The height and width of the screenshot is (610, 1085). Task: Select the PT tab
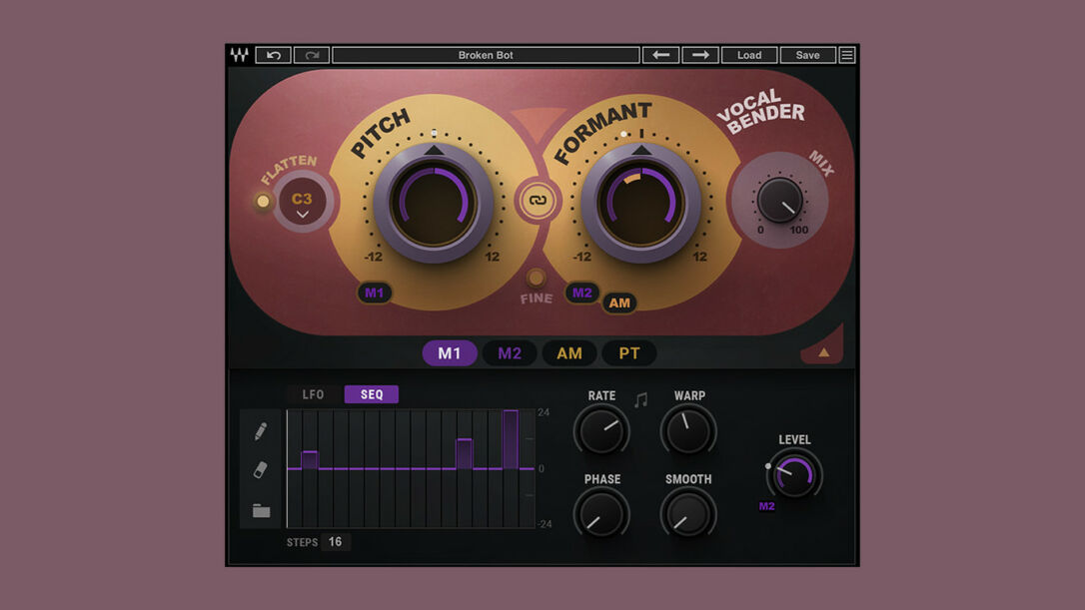click(628, 353)
